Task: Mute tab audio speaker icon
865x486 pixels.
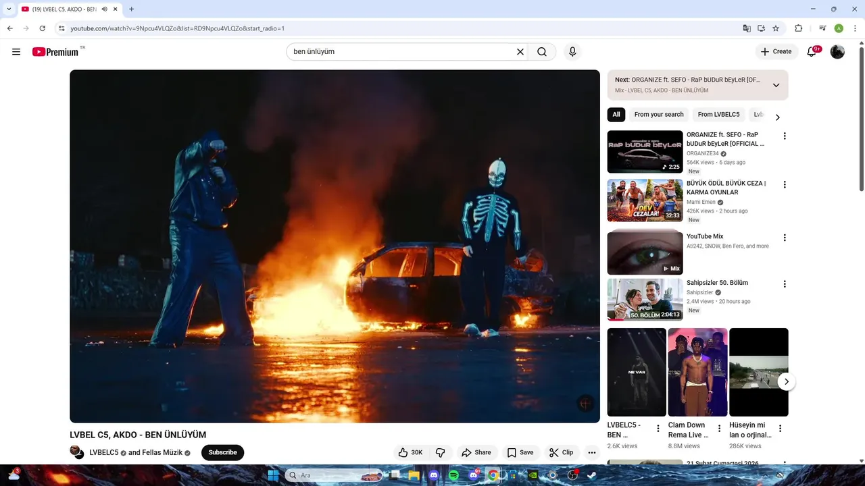Action: pyautogui.click(x=105, y=9)
